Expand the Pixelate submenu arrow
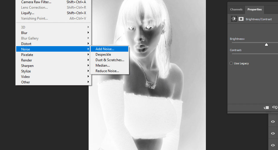 coord(88,55)
